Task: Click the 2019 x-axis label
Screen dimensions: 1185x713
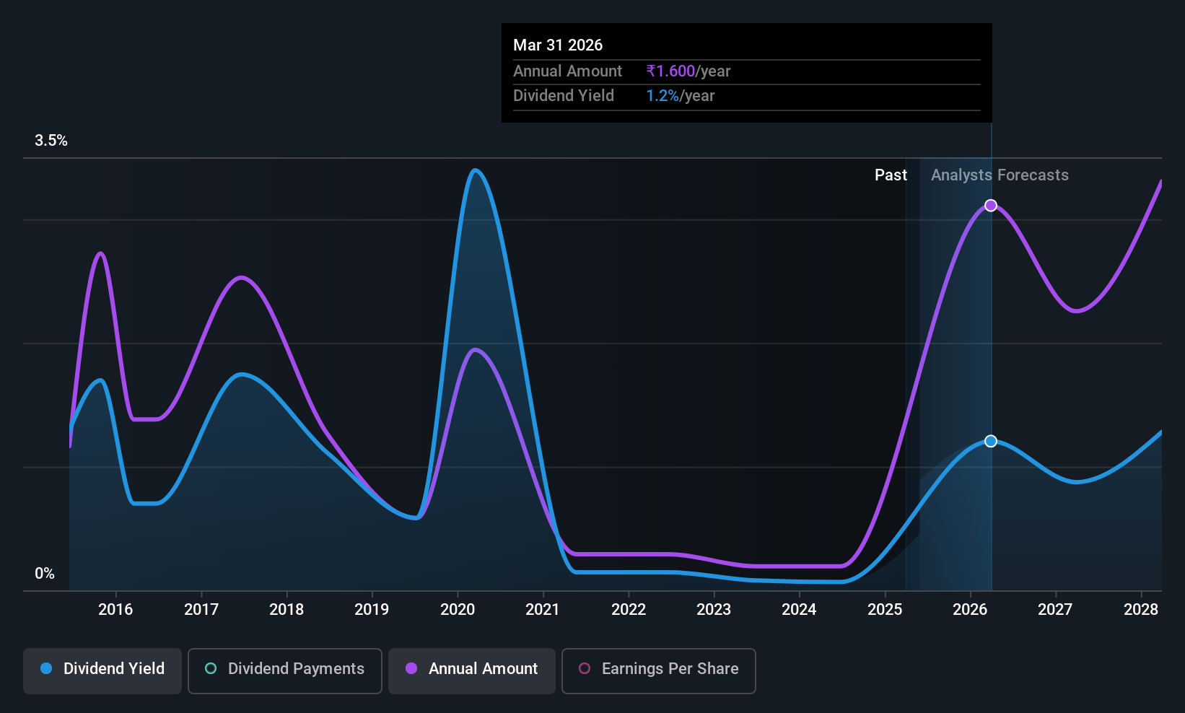Action: coord(372,610)
